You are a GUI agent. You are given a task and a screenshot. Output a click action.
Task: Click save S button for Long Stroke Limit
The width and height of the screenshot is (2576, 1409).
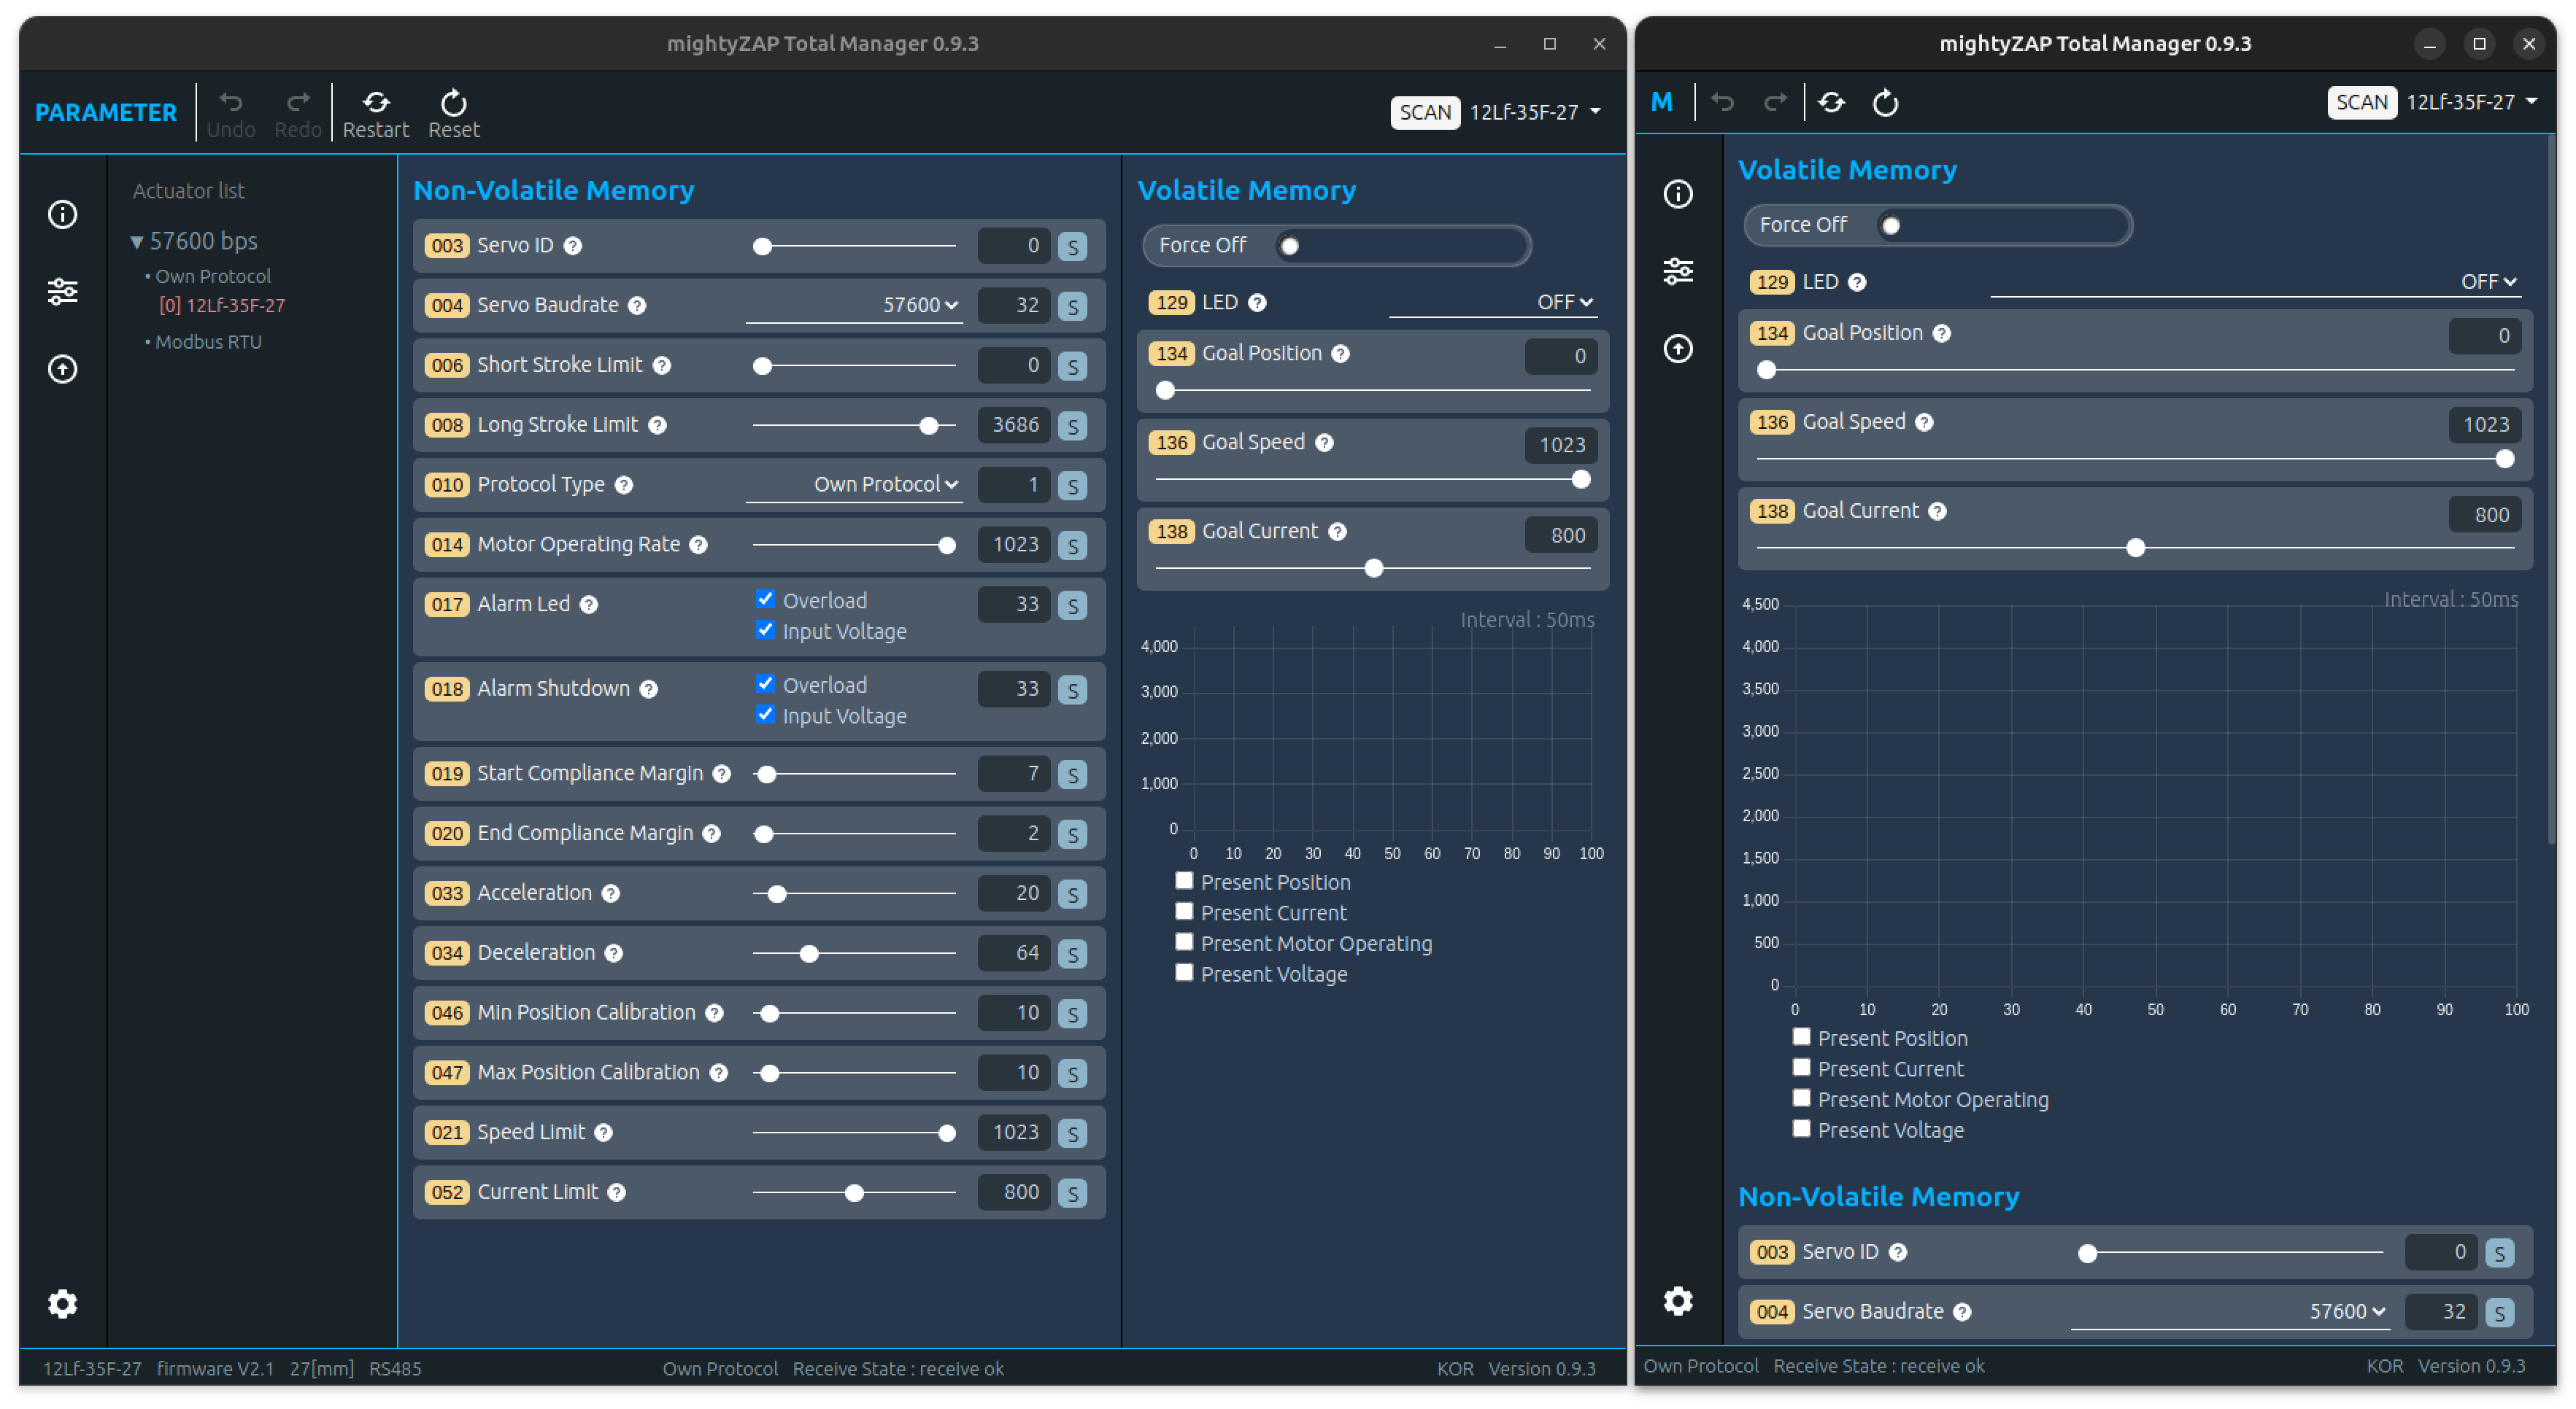coord(1072,426)
